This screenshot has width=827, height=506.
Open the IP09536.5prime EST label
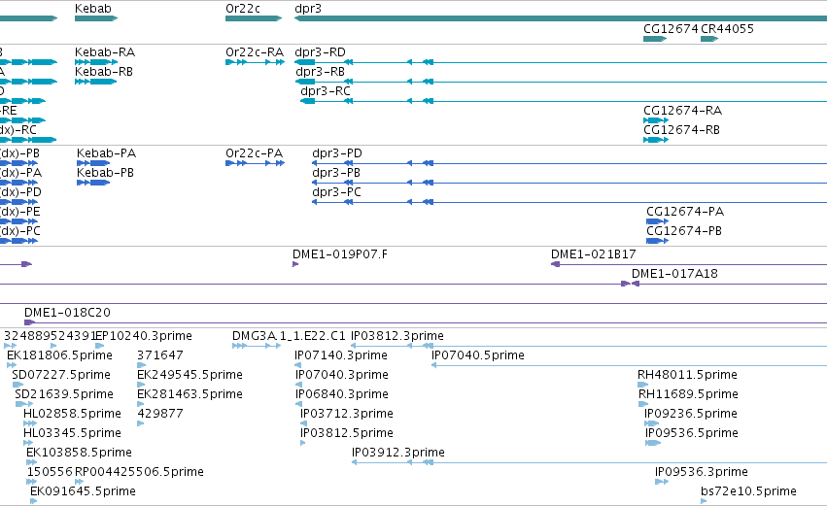pos(692,434)
